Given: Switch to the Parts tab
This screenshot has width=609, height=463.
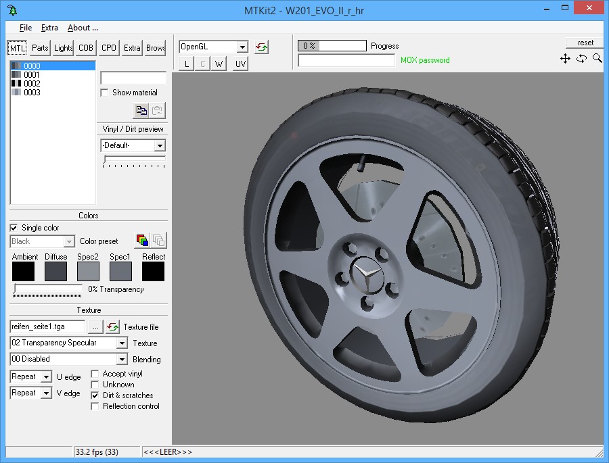Looking at the screenshot, I should click(x=40, y=48).
